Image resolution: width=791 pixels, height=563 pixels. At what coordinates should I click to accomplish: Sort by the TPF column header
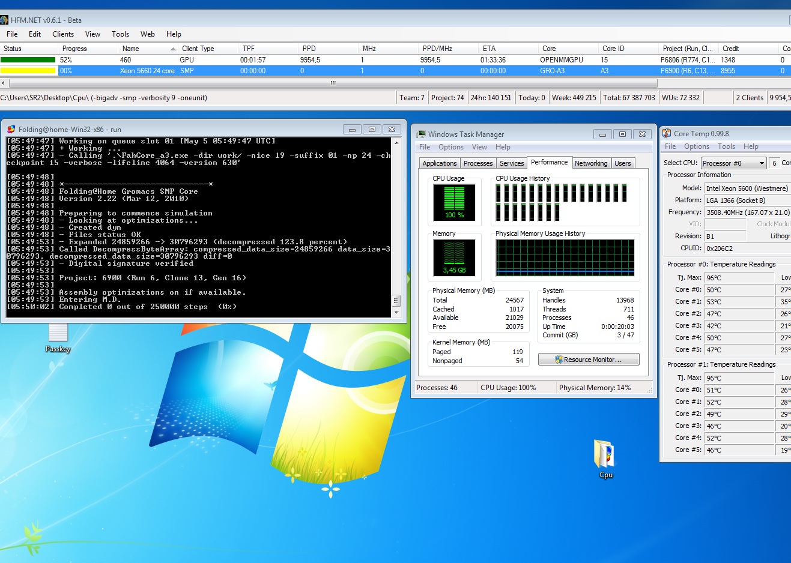tap(268, 49)
